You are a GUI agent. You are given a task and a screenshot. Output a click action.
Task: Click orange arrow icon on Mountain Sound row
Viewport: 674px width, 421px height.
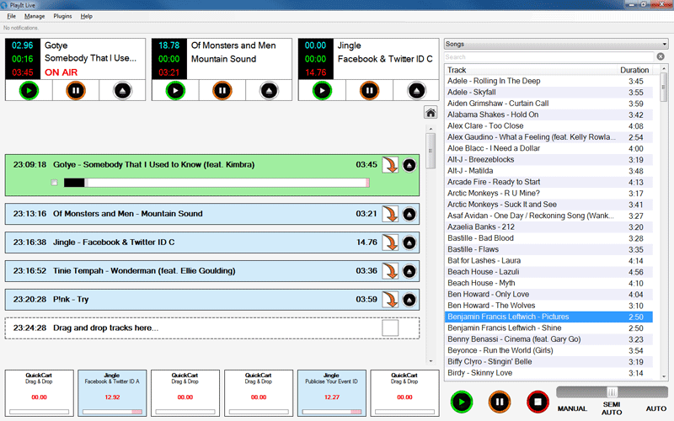(x=390, y=214)
